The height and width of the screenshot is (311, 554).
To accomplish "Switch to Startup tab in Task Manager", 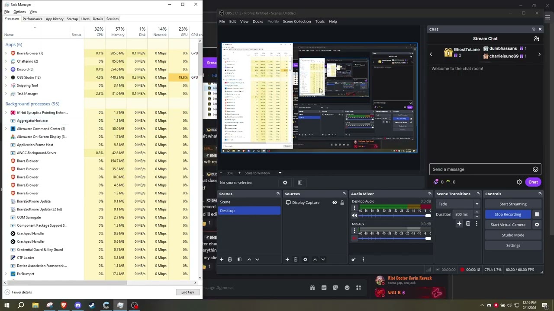I will [x=72, y=19].
